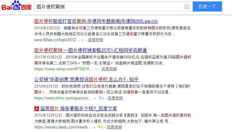Click snippet line starting 为典型,案情大致相同

103,121
